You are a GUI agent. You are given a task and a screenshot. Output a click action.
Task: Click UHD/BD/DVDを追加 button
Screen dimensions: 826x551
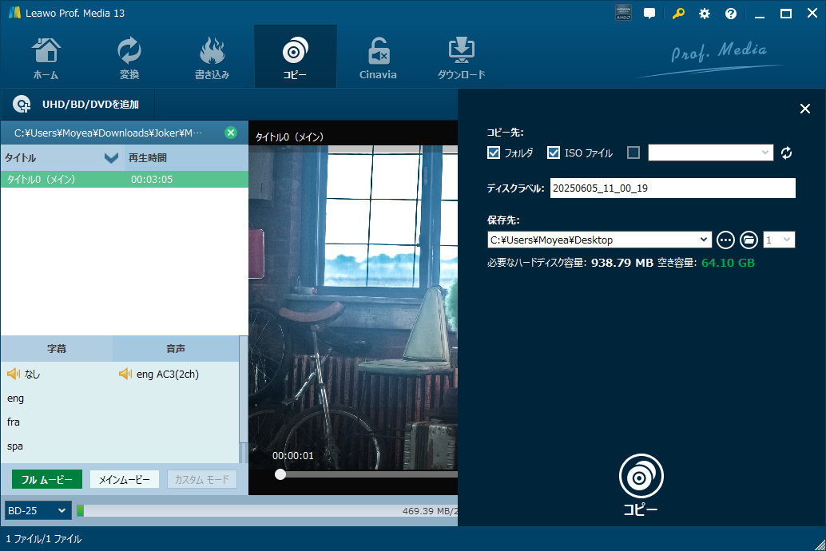click(x=77, y=105)
